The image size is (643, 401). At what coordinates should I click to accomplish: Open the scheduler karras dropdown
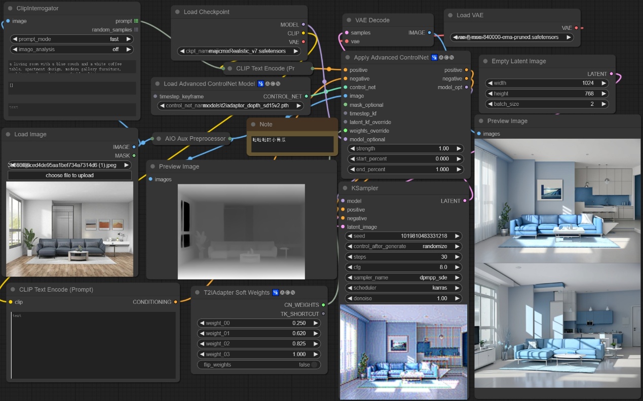click(403, 288)
